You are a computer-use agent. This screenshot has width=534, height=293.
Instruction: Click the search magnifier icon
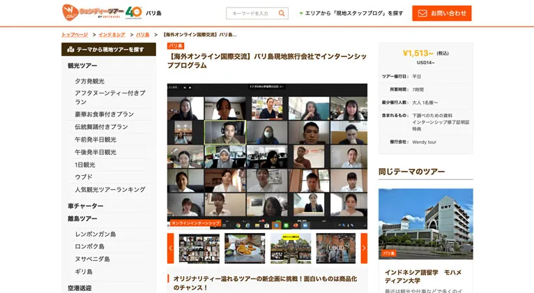pyautogui.click(x=282, y=13)
